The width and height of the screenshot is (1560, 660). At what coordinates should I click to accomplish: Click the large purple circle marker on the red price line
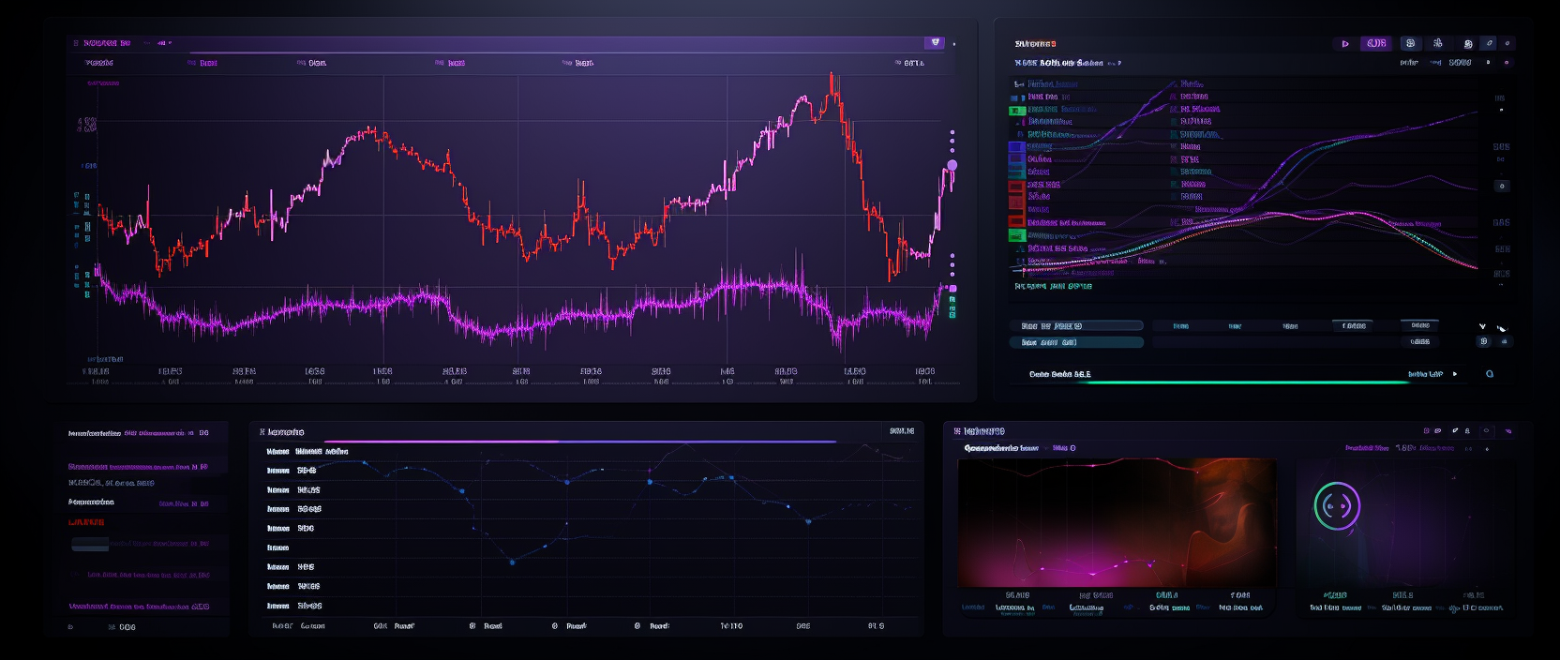(x=952, y=165)
